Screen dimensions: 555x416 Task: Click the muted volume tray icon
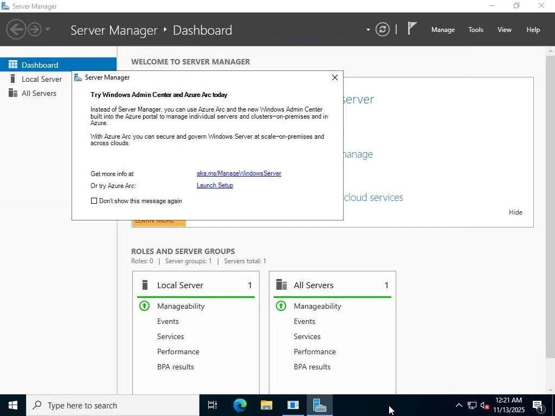pyautogui.click(x=485, y=405)
